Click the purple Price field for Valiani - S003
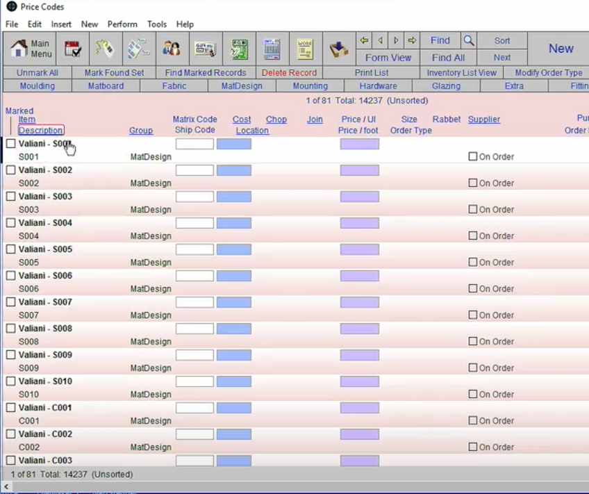This screenshot has width=589, height=494. tap(359, 197)
